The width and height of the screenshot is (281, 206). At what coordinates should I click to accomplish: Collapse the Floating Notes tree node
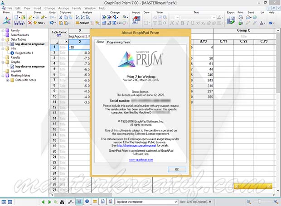point(3,76)
